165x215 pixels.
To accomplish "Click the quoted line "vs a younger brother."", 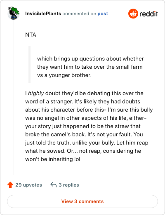I will point(64,75).
